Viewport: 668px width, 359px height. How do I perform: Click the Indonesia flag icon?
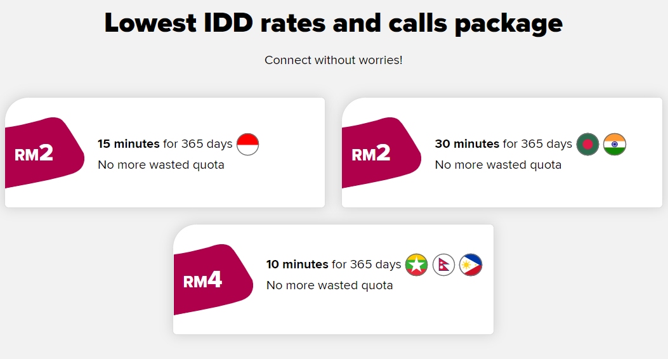[247, 144]
